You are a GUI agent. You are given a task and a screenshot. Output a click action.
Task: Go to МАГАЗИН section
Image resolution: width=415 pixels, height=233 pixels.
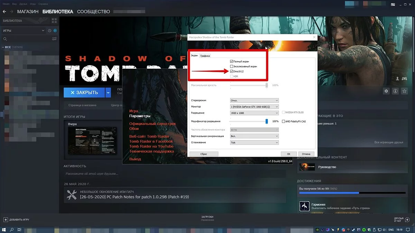click(x=28, y=12)
